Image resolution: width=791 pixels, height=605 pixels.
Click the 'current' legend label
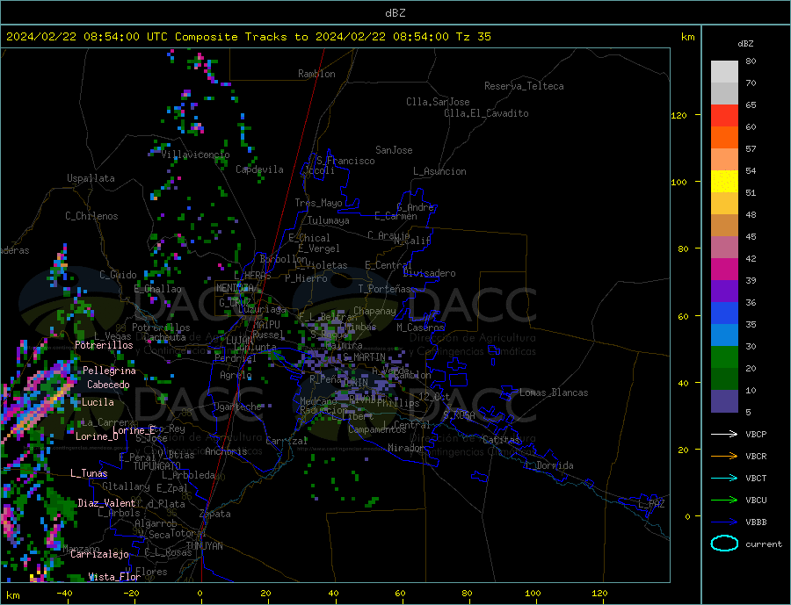[x=764, y=544]
